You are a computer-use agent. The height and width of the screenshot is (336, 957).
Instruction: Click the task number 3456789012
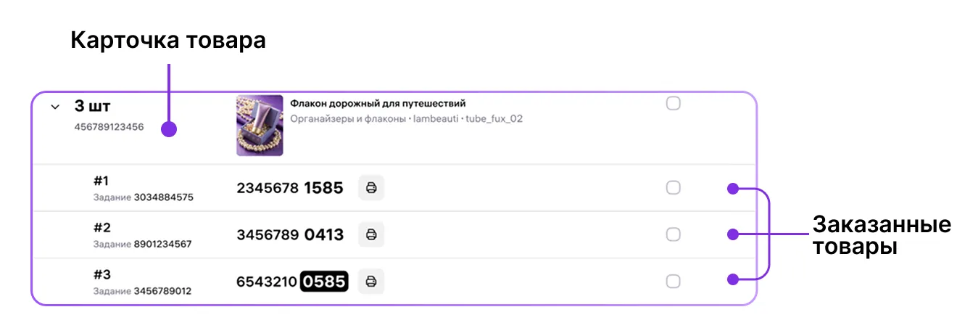(x=162, y=291)
